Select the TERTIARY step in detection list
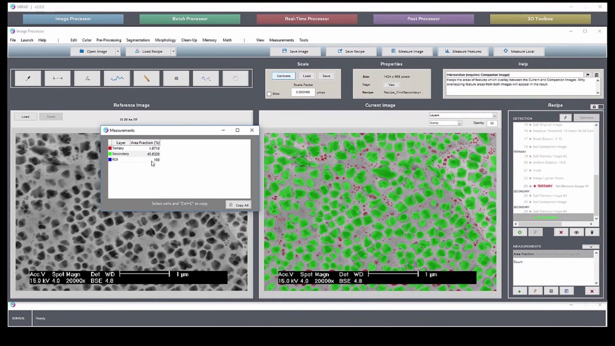The image size is (615, 346). 553,186
